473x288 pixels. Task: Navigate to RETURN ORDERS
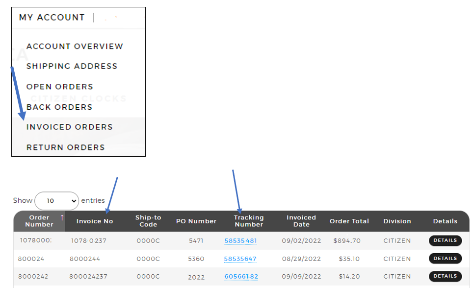tap(65, 147)
